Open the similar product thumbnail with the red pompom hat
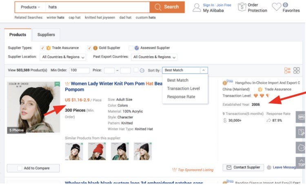Screen dimensions: 306x185 [x=97, y=152]
